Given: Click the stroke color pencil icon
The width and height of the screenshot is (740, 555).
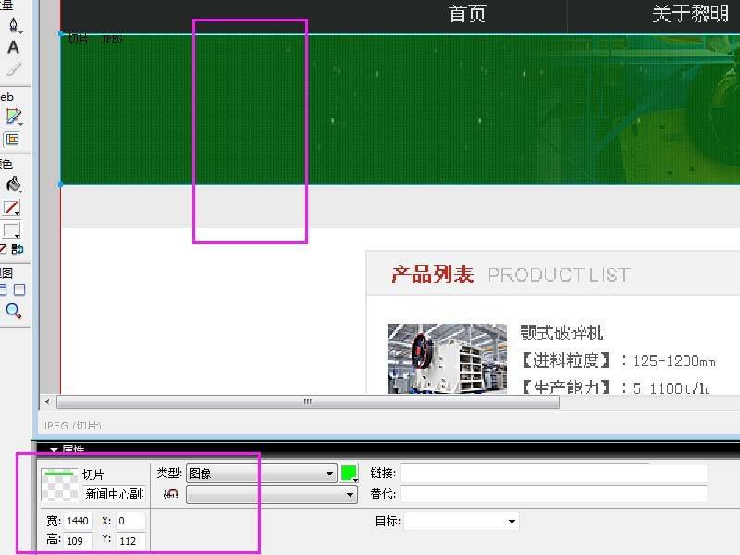Looking at the screenshot, I should [x=12, y=207].
